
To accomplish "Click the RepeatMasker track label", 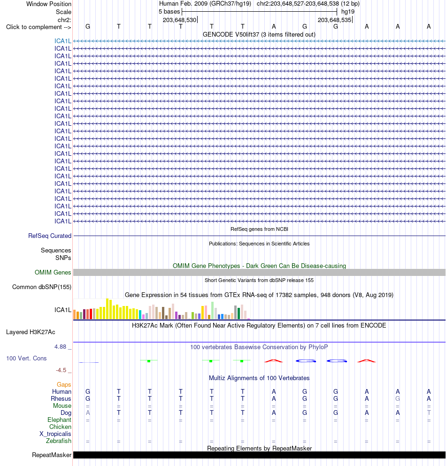I will (52, 455).
